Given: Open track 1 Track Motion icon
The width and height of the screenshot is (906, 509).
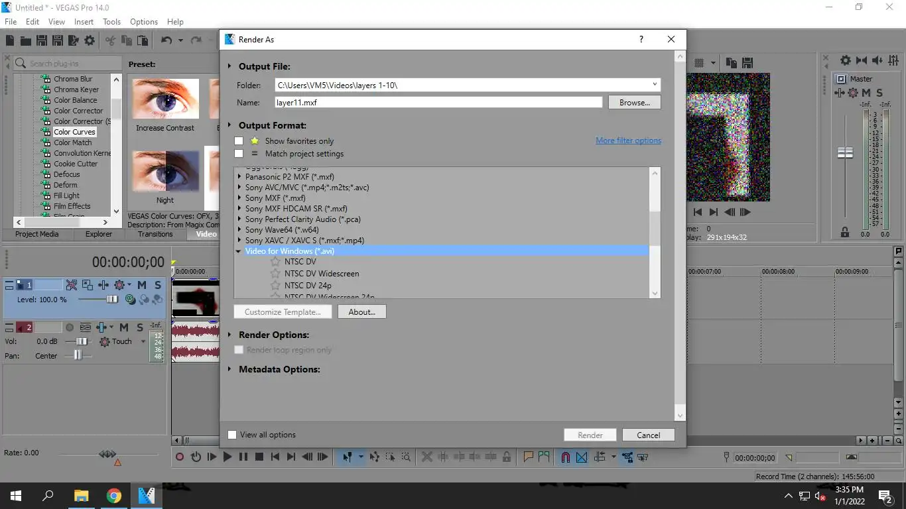Looking at the screenshot, I should coord(88,285).
